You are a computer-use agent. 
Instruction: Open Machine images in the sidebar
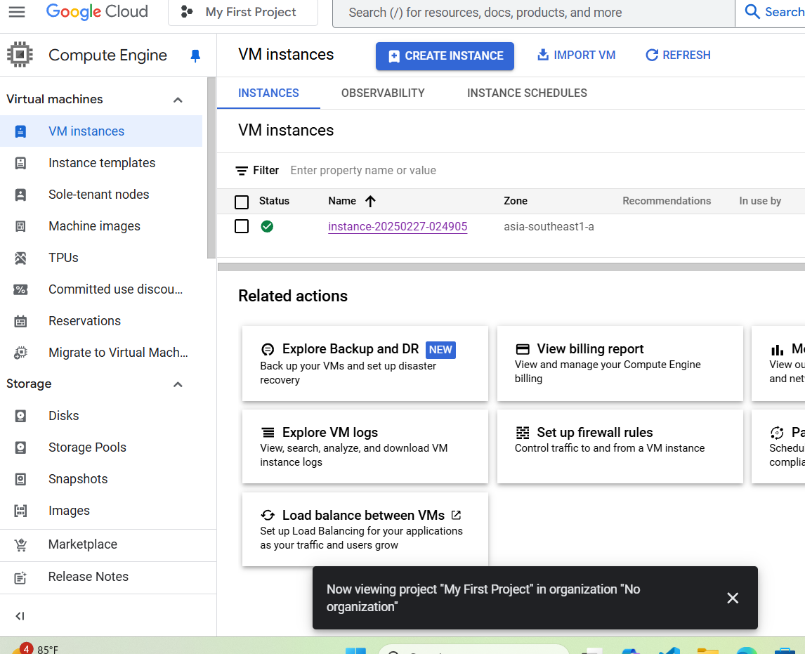pos(94,226)
